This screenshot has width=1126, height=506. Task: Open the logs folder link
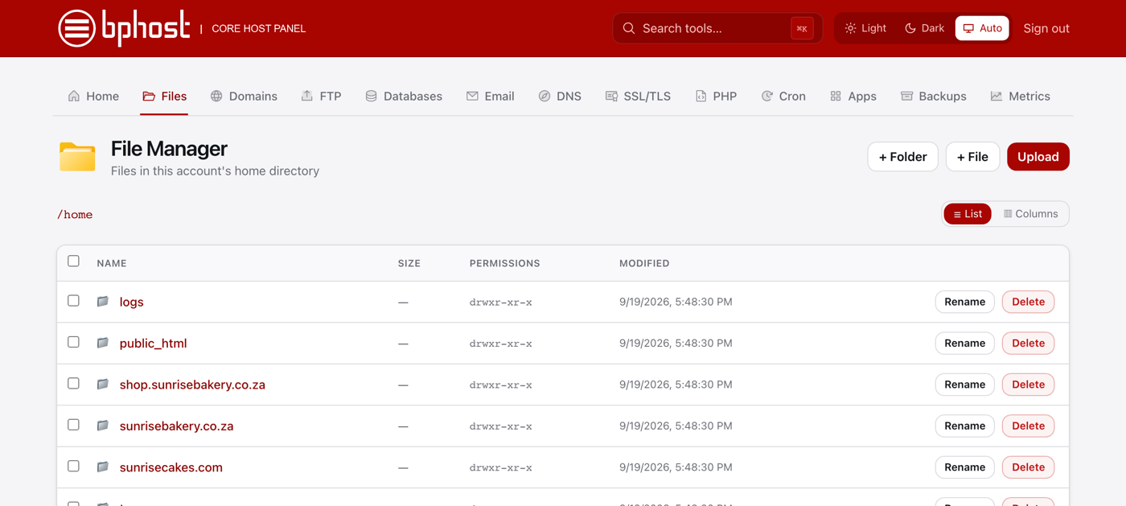point(131,302)
